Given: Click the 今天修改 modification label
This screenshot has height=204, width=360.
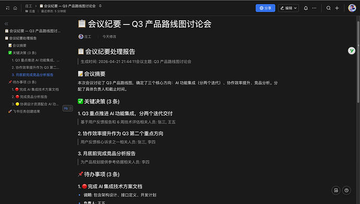Looking at the screenshot, I should [109, 36].
